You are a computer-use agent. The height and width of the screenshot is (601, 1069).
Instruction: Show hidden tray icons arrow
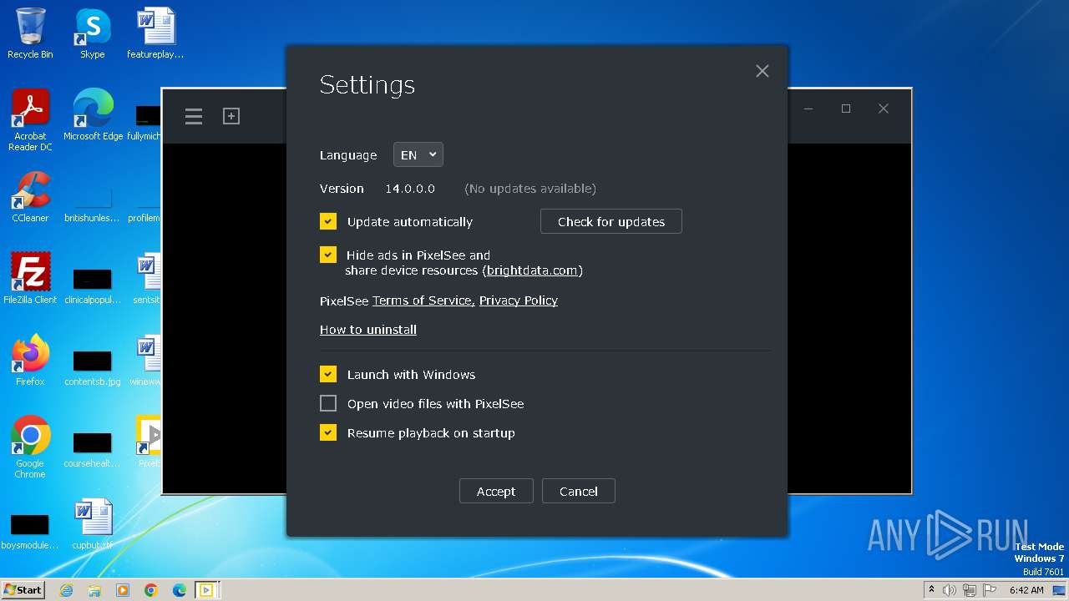click(x=931, y=590)
